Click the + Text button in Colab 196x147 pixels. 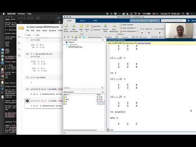tap(36, 35)
